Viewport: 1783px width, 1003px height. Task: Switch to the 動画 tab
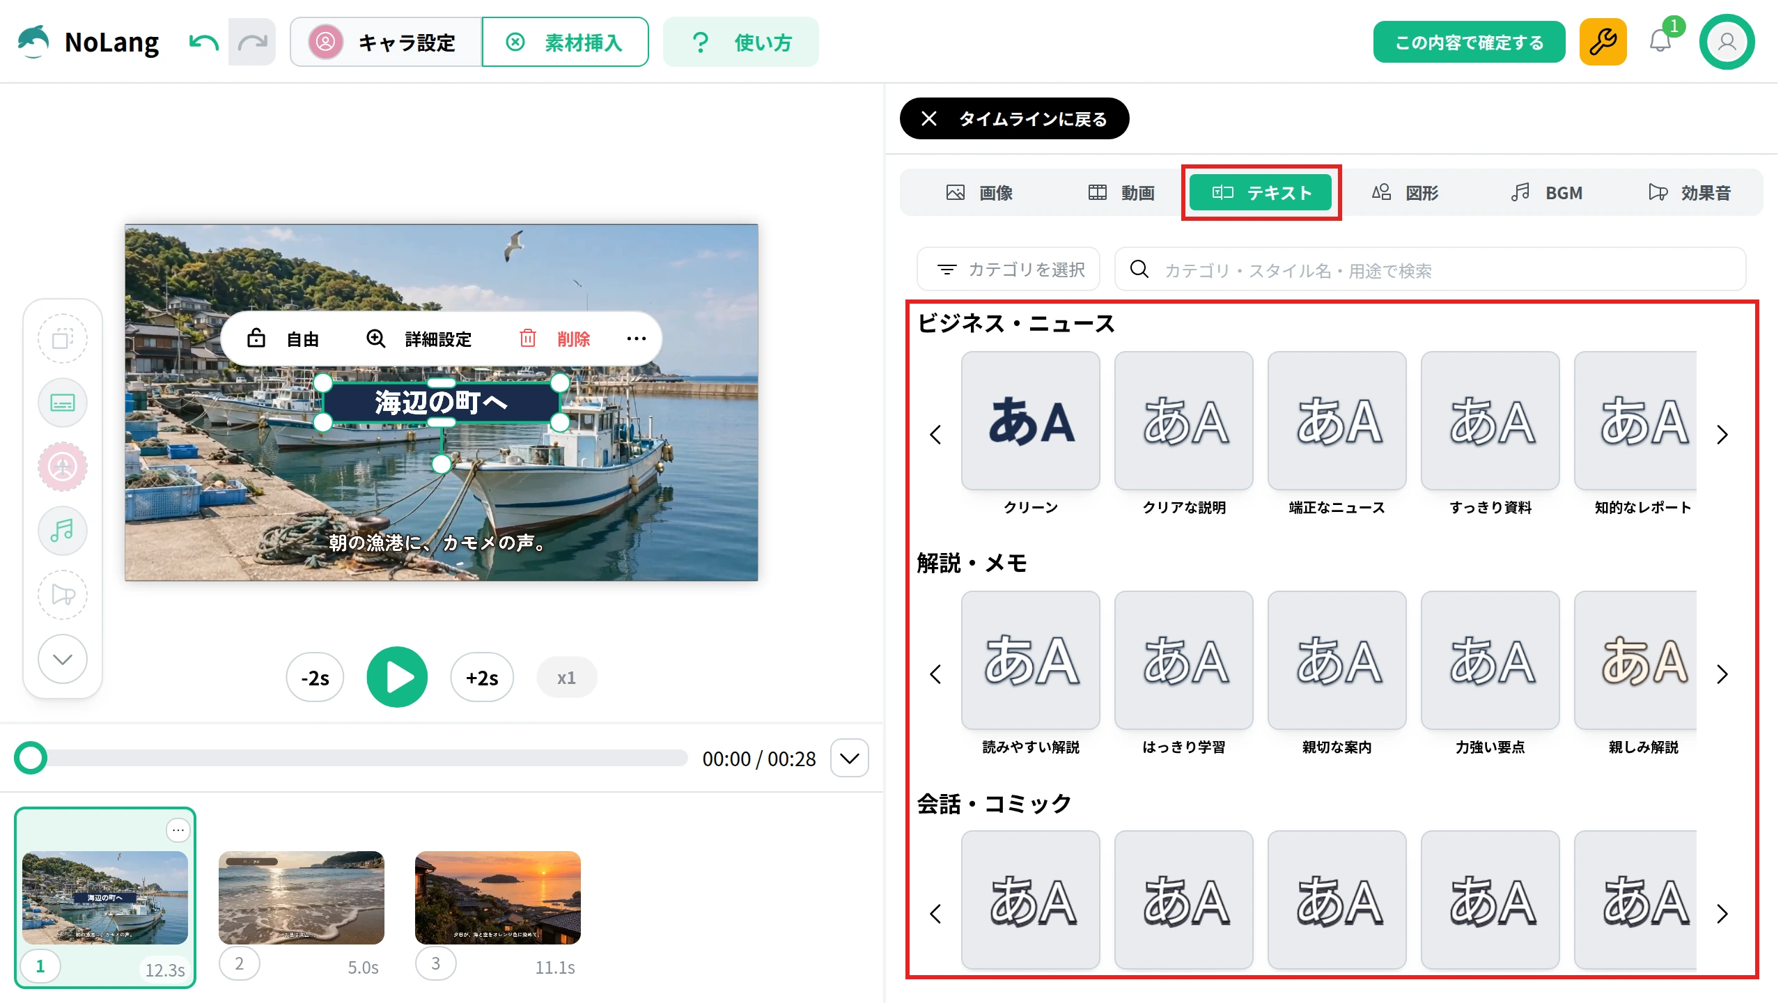tap(1121, 193)
